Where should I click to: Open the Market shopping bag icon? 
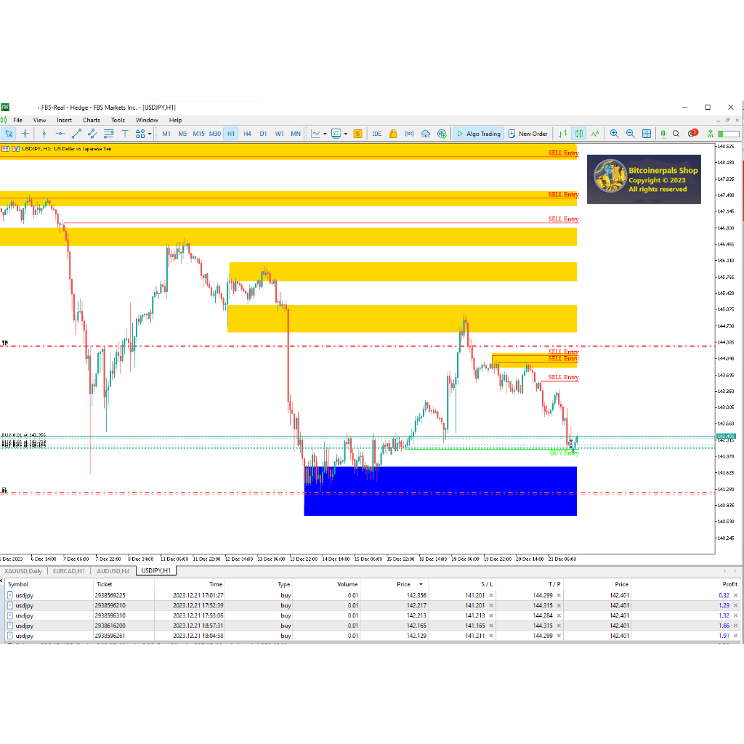pyautogui.click(x=393, y=134)
